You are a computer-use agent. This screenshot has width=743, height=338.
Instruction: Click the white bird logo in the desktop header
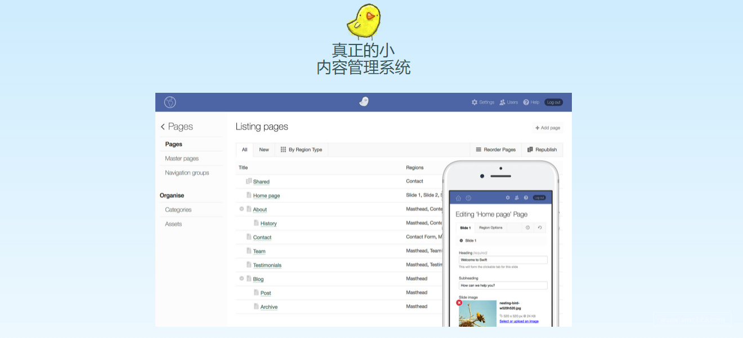pos(364,102)
